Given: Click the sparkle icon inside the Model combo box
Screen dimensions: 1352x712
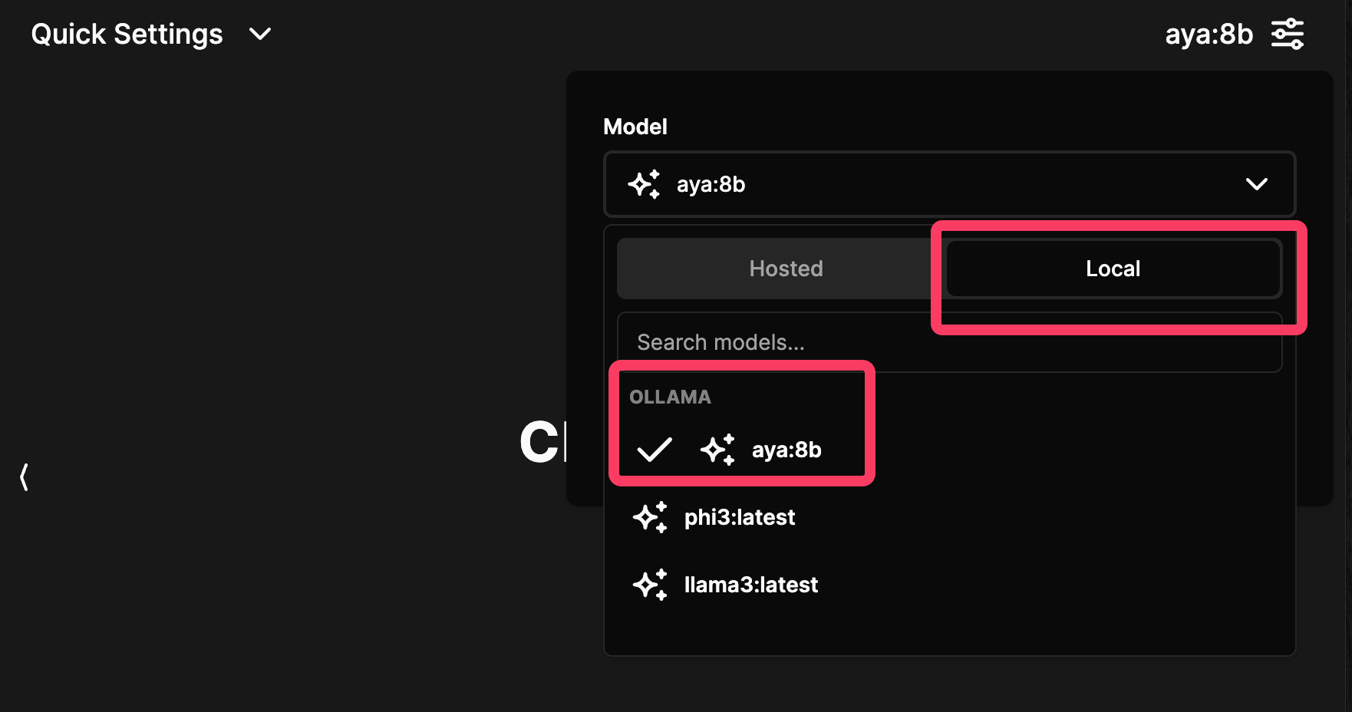Looking at the screenshot, I should (644, 184).
